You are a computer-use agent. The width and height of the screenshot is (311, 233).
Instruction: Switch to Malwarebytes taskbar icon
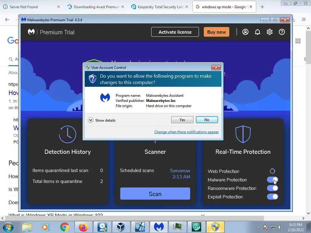pos(159,227)
